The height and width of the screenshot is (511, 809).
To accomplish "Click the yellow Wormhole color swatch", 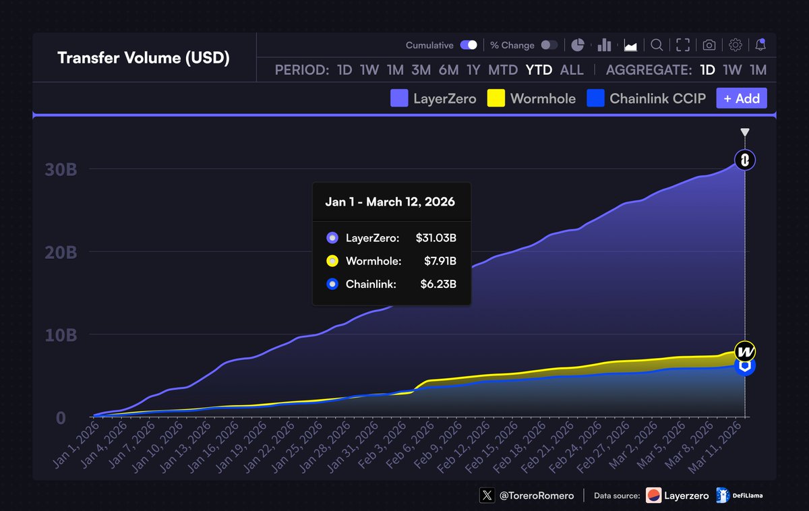I will click(496, 98).
